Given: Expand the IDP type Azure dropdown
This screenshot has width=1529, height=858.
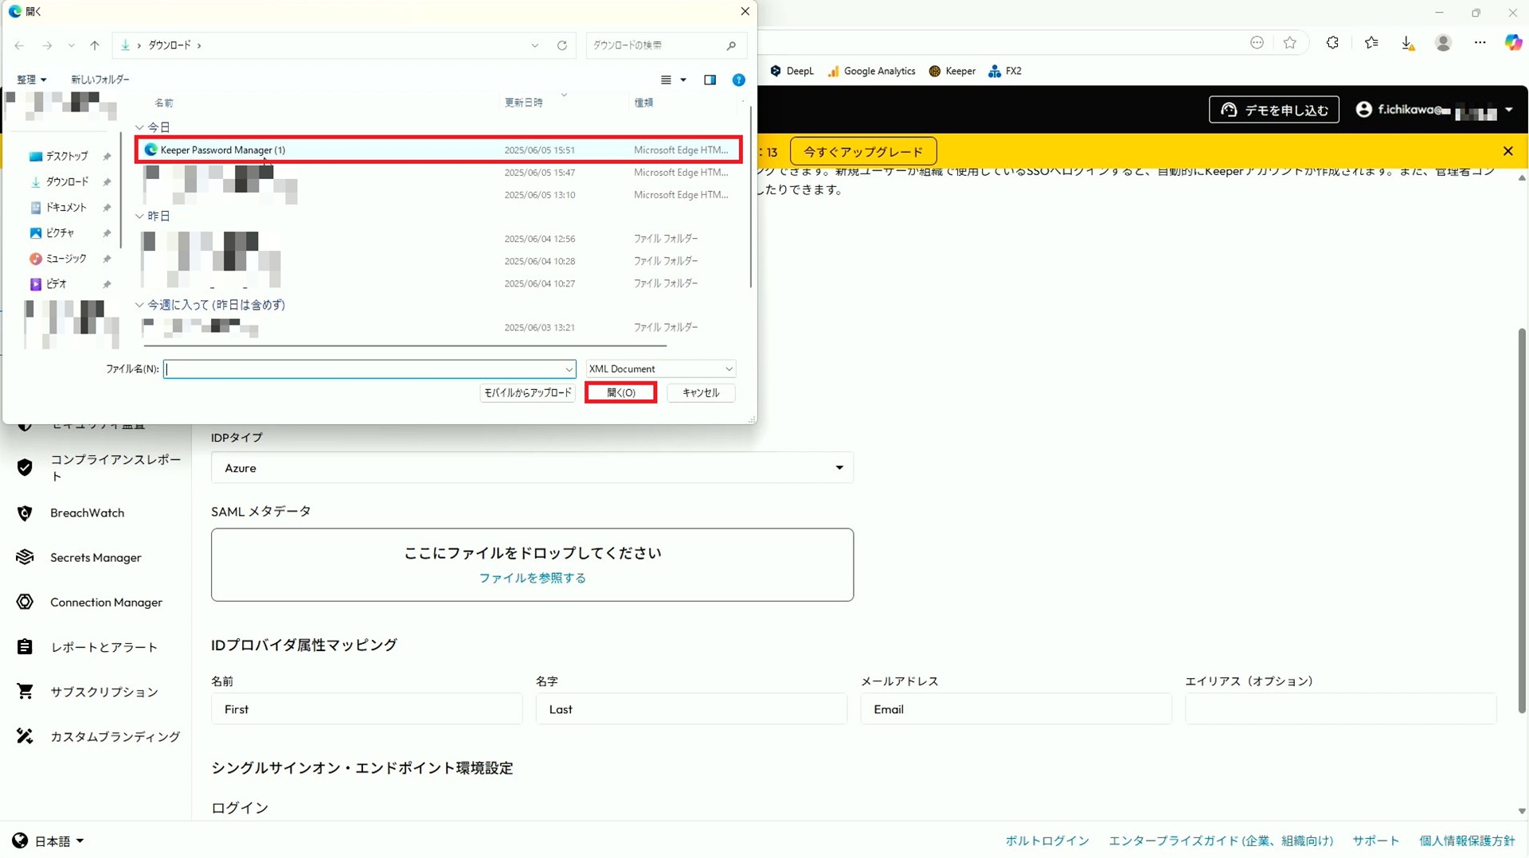Looking at the screenshot, I should [839, 468].
